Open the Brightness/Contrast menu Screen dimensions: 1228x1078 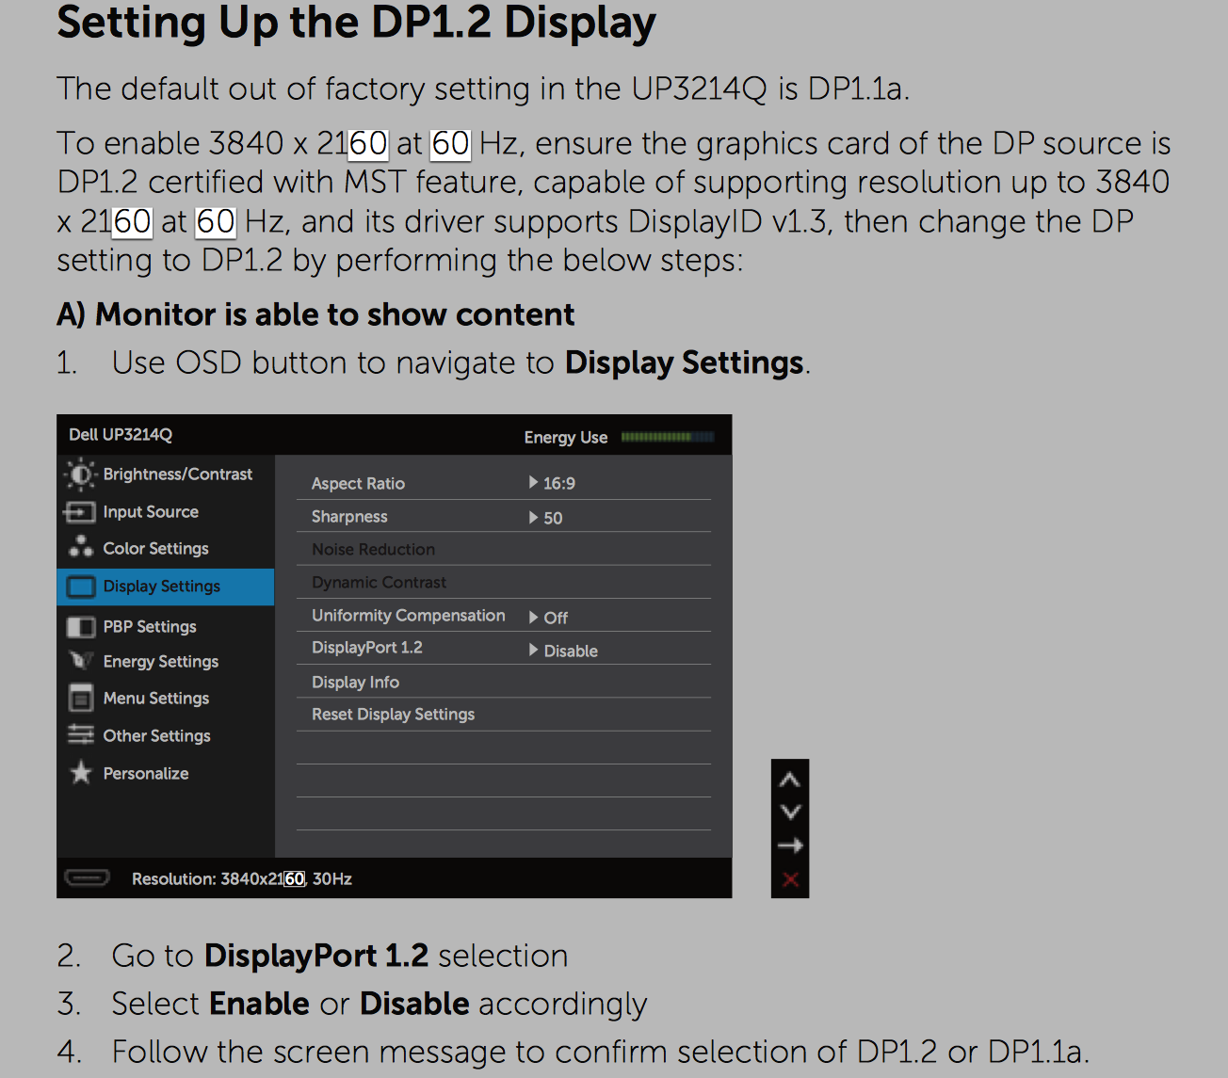166,474
